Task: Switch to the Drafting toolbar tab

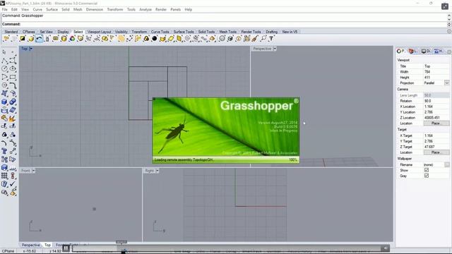Action: point(271,32)
